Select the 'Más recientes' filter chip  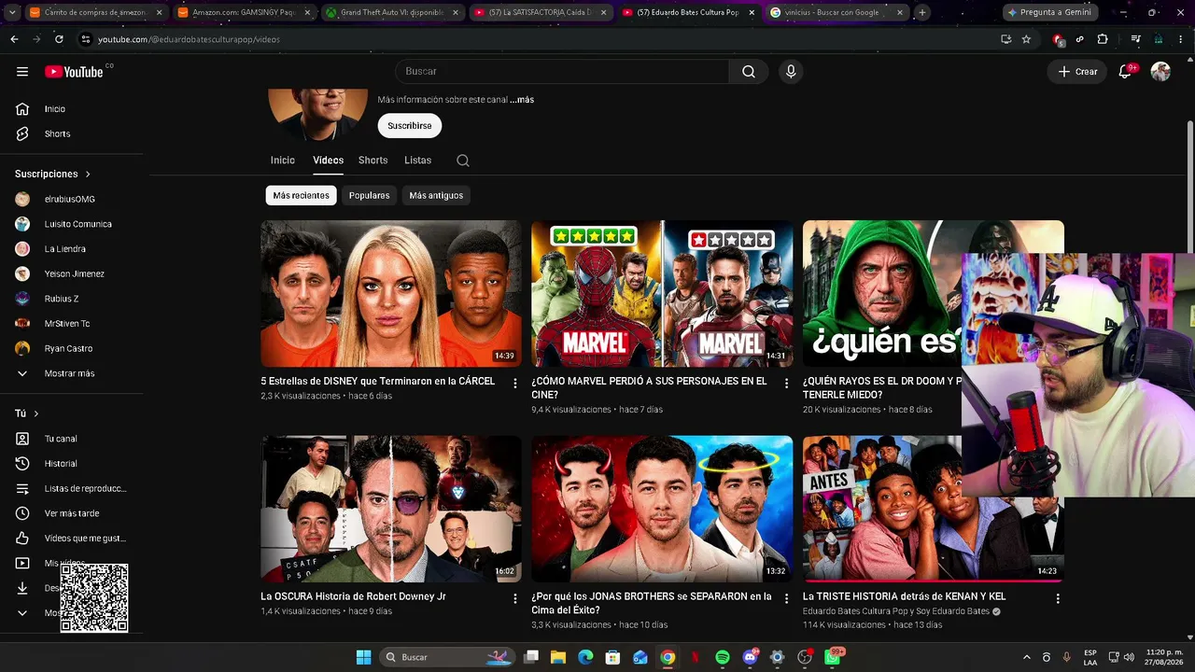tap(301, 195)
